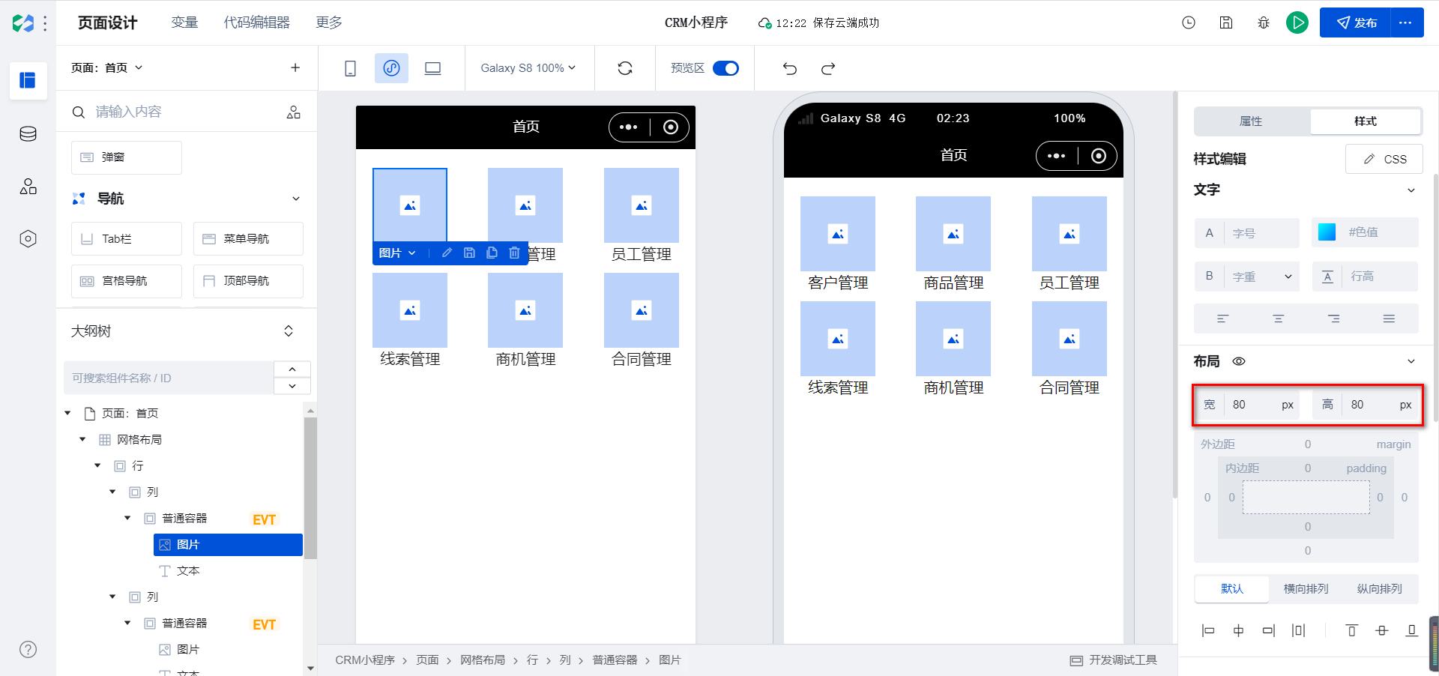This screenshot has height=676, width=1439.
Task: Select the mini-program view icon
Action: [x=391, y=68]
